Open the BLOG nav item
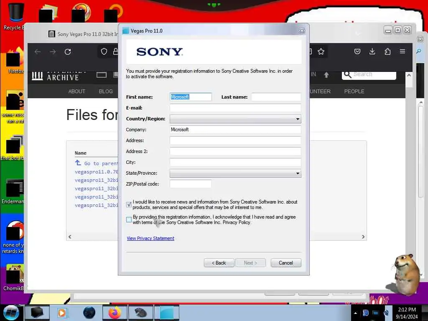The height and width of the screenshot is (321, 428). point(106,92)
